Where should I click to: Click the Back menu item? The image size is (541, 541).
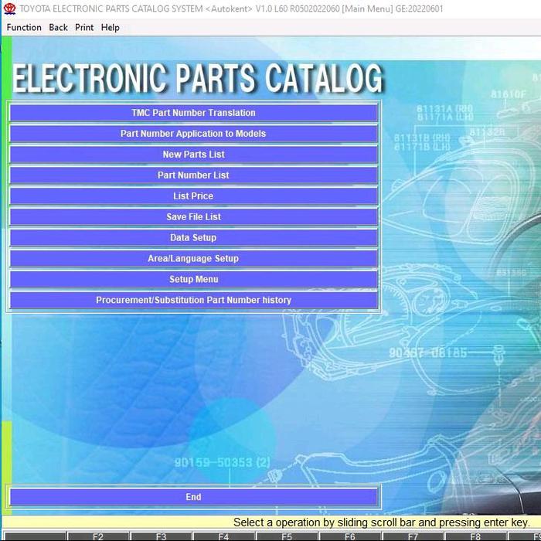(58, 27)
